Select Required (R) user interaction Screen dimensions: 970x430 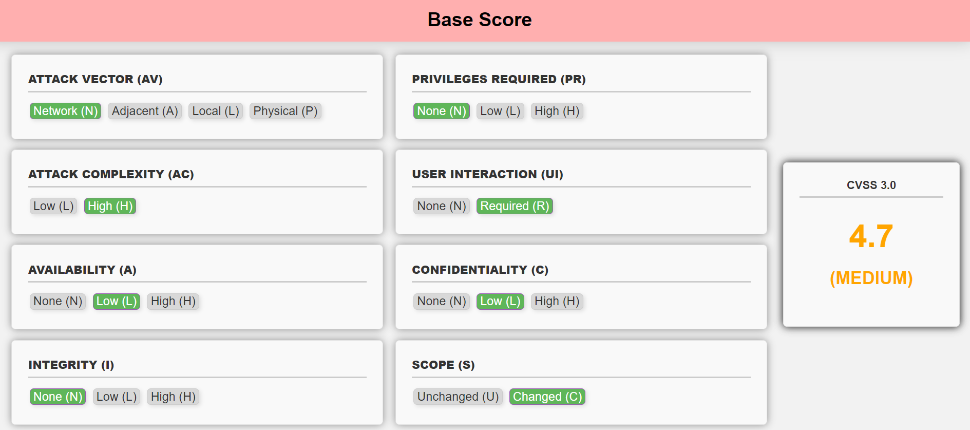[x=515, y=206]
